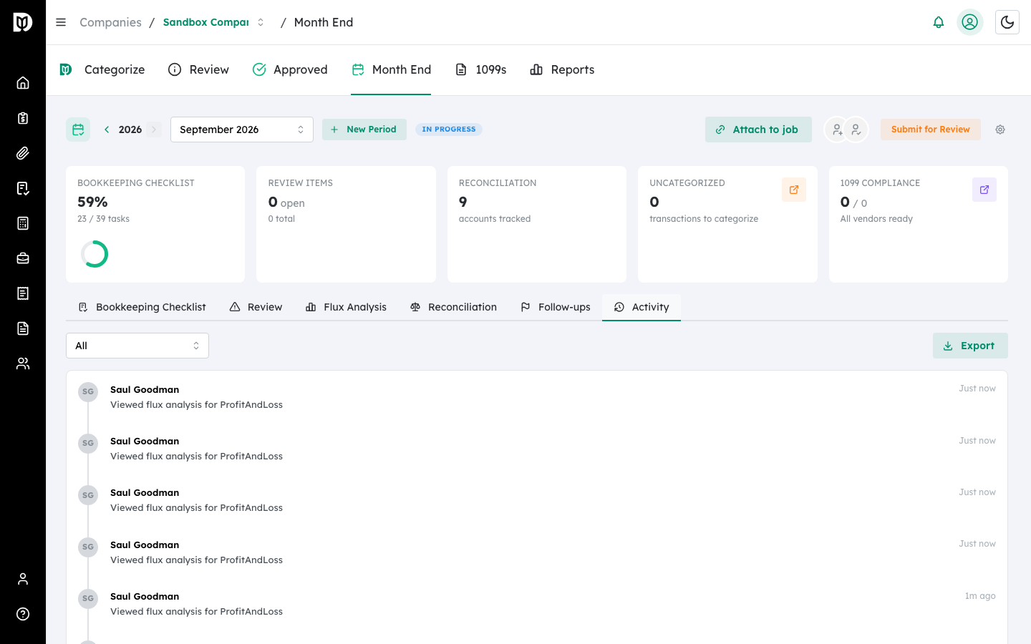Click the '1m ago' activity timestamp
This screenshot has width=1031, height=644.
coord(980,596)
